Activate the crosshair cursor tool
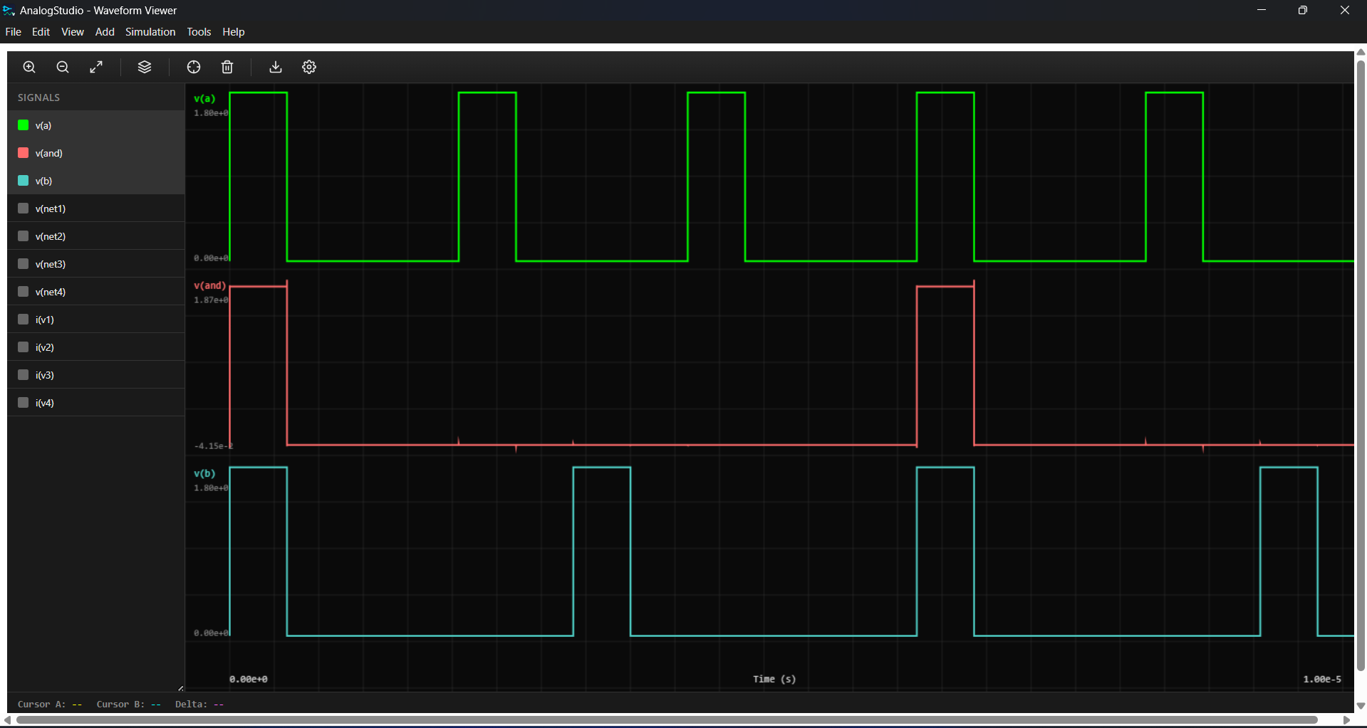Viewport: 1367px width, 728px height. (194, 67)
